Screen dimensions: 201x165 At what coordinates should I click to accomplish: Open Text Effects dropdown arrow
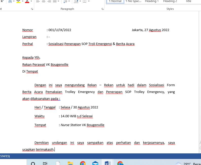(14, 1)
